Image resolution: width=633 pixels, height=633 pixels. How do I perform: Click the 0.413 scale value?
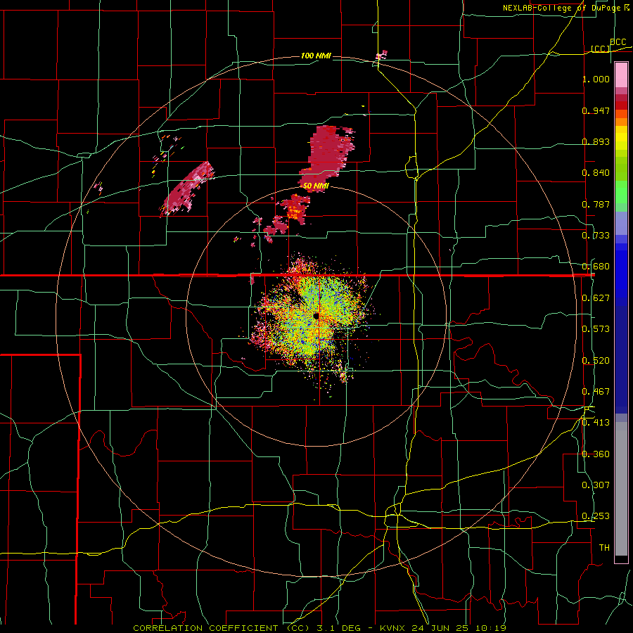596,423
